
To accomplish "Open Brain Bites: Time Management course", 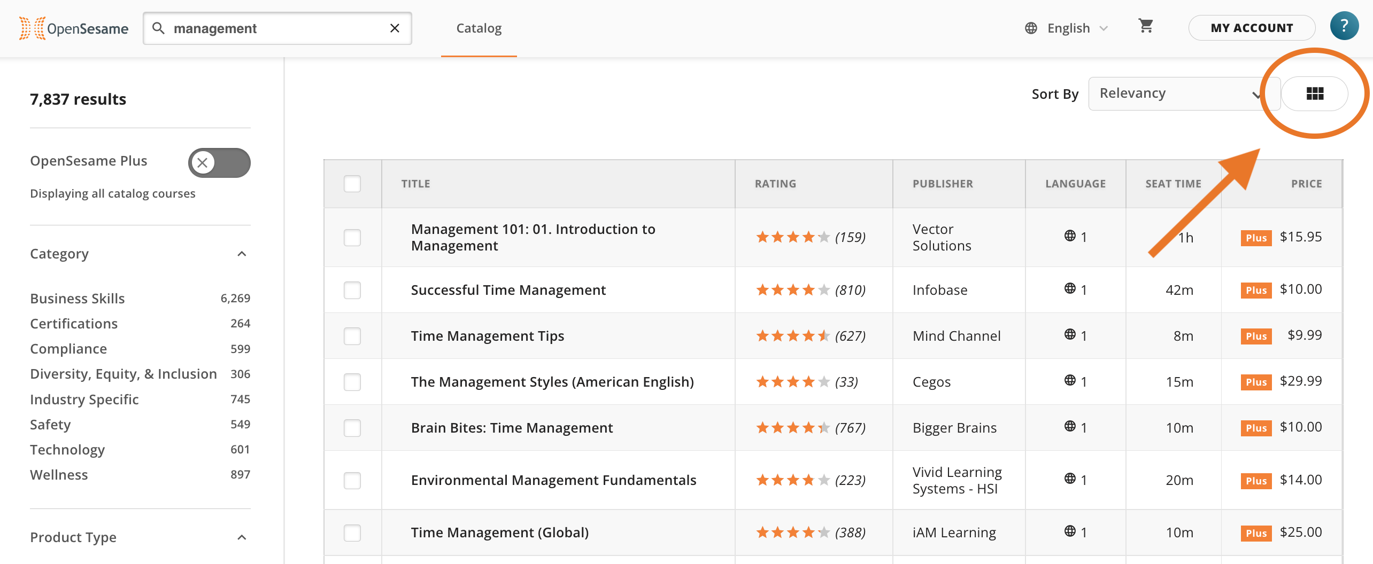I will point(512,428).
